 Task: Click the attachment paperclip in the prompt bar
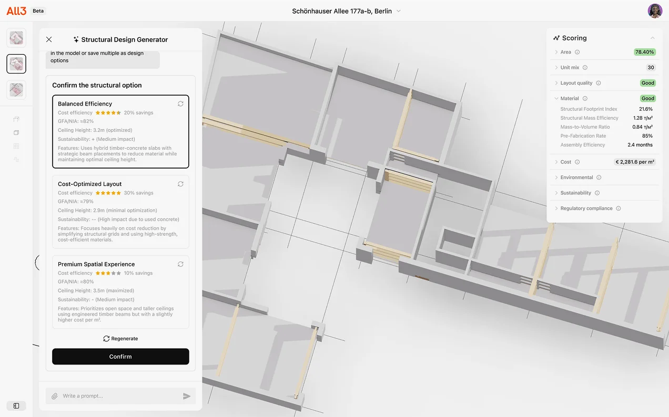tap(54, 395)
